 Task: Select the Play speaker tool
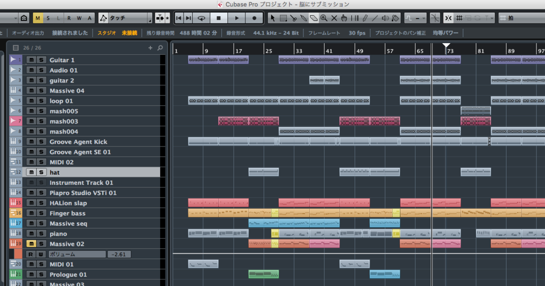pyautogui.click(x=385, y=18)
